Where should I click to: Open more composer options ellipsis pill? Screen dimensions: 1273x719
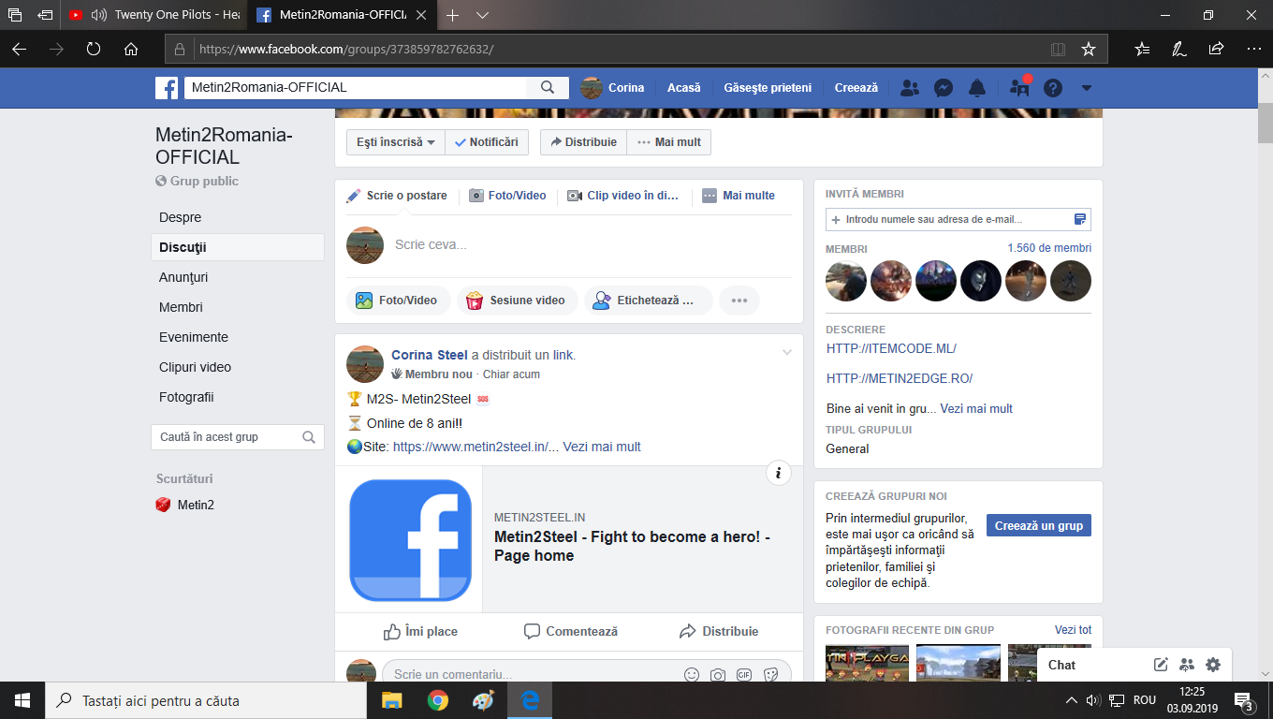[739, 301]
